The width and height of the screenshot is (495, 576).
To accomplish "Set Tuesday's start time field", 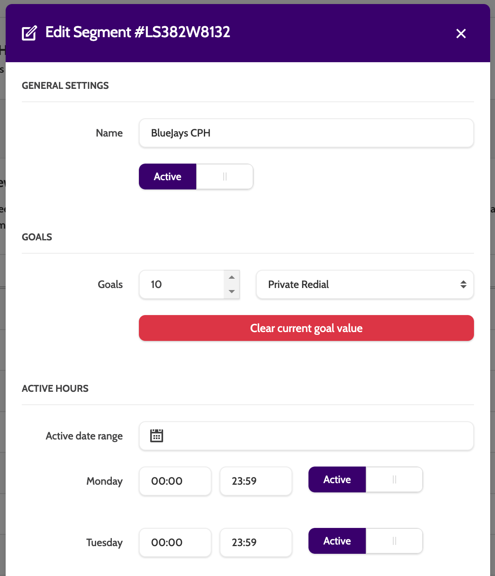I will [175, 542].
